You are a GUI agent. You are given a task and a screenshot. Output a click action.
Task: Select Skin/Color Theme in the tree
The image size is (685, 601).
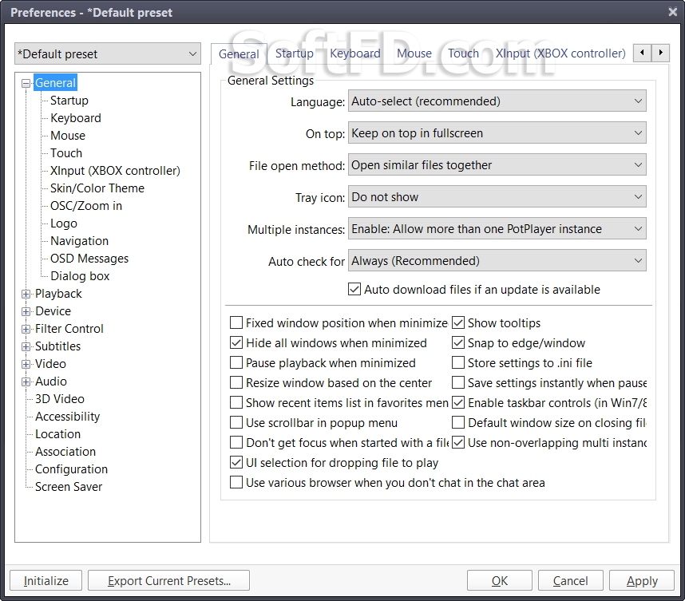[x=97, y=188]
